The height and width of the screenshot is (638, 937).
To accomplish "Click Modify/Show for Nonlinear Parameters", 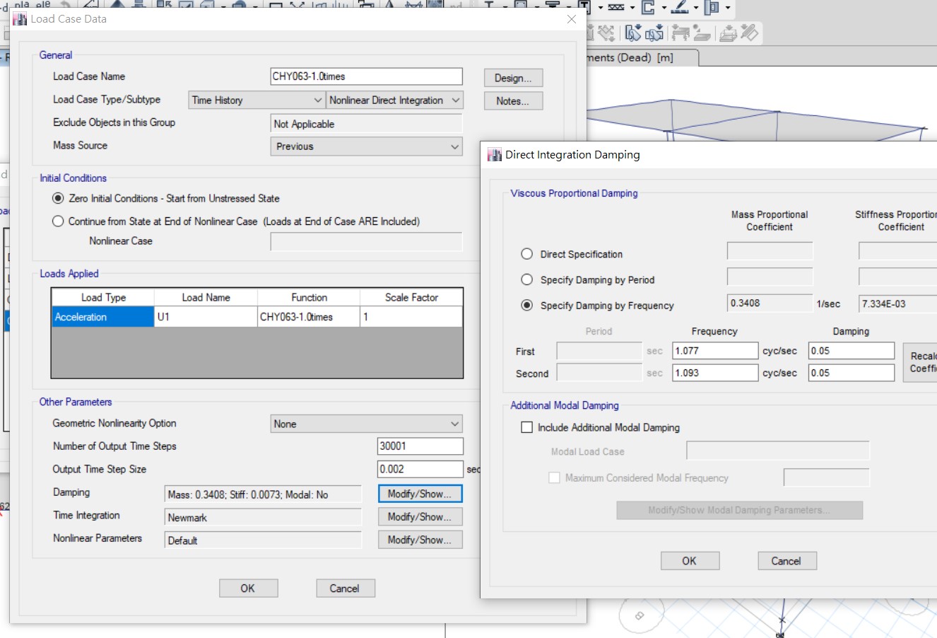I will tap(420, 540).
